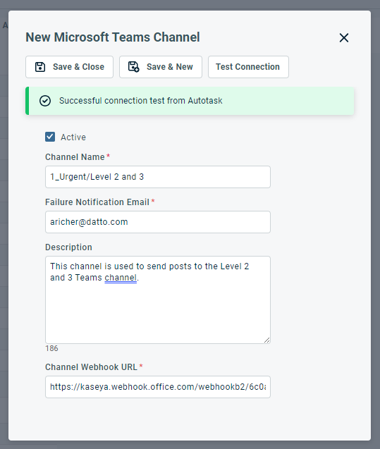Click inside the Description text area

pyautogui.click(x=158, y=300)
